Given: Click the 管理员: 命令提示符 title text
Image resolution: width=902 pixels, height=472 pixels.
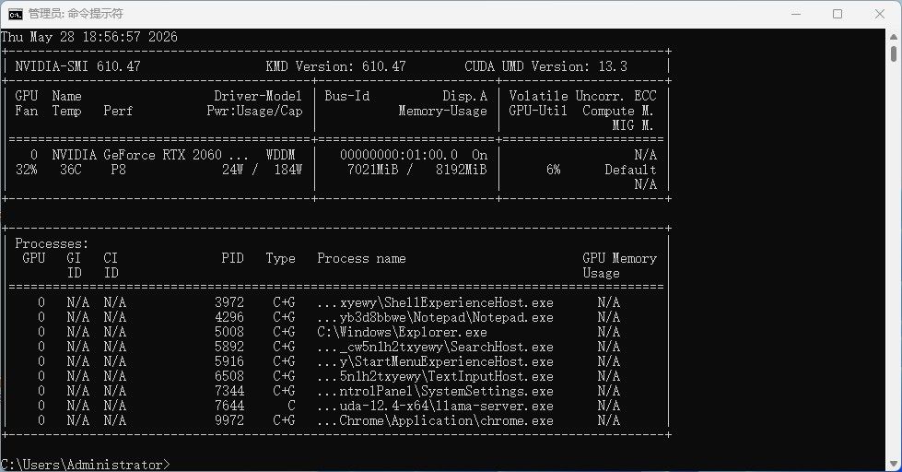Looking at the screenshot, I should (x=76, y=14).
